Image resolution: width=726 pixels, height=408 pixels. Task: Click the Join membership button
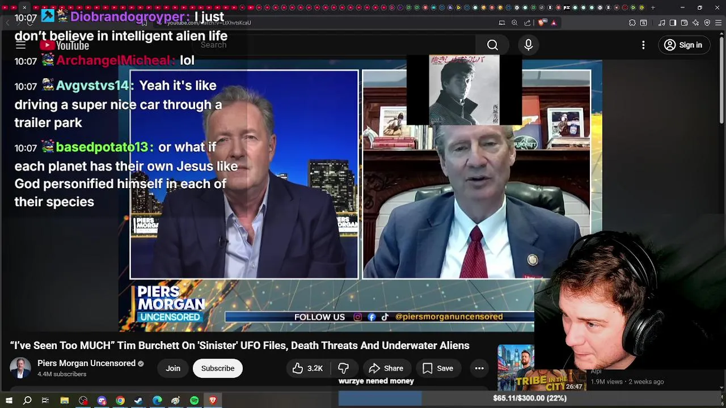[173, 368]
